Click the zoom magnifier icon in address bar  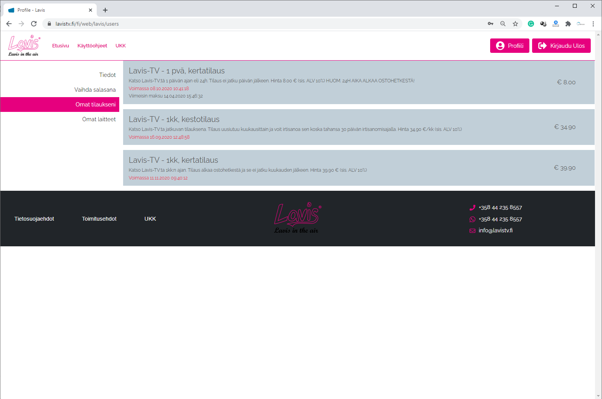(x=503, y=24)
